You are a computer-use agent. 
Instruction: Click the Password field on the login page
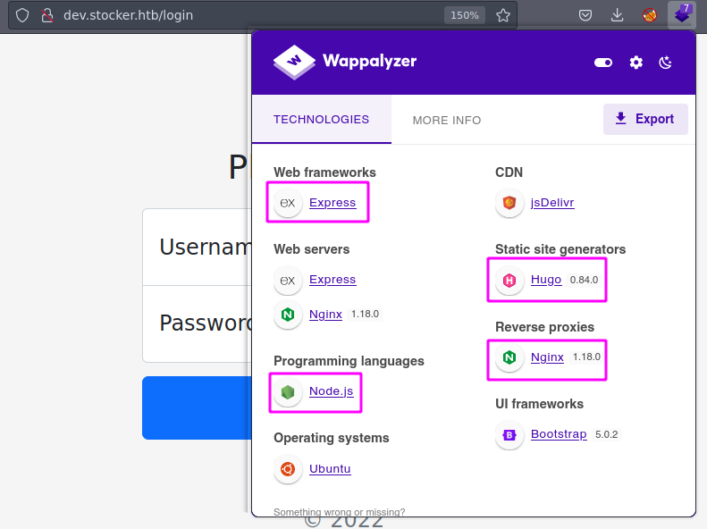pos(197,323)
